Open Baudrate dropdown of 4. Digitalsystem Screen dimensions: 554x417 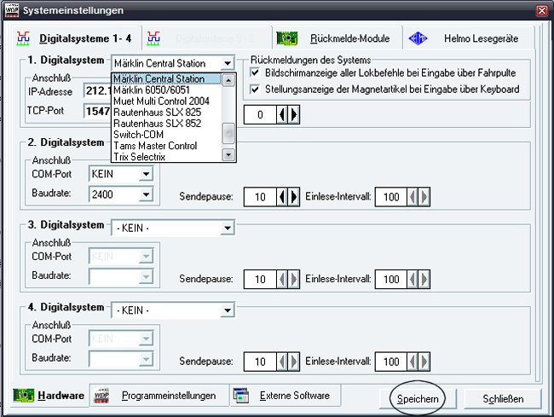coord(146,359)
